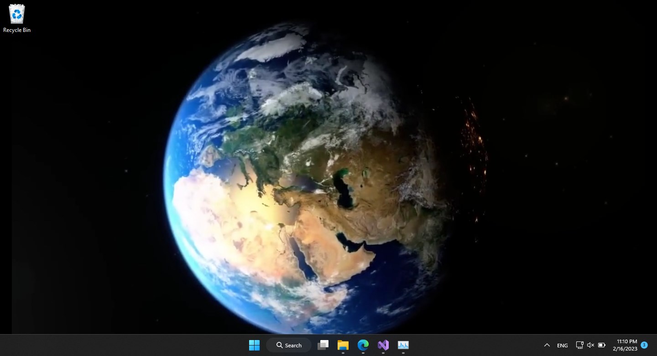Open the clock and calendar flyout
The image size is (657, 356).
(x=626, y=344)
